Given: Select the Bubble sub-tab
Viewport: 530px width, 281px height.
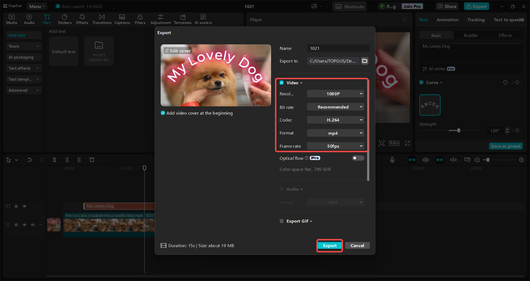Looking at the screenshot, I should [471, 36].
